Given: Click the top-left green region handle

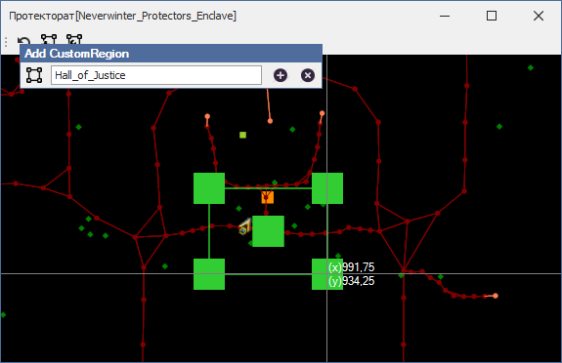Looking at the screenshot, I should point(209,188).
